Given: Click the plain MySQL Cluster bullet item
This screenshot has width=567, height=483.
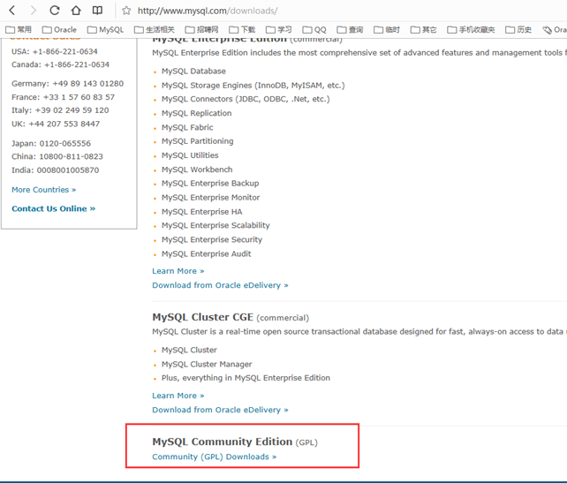Looking at the screenshot, I should (x=190, y=350).
